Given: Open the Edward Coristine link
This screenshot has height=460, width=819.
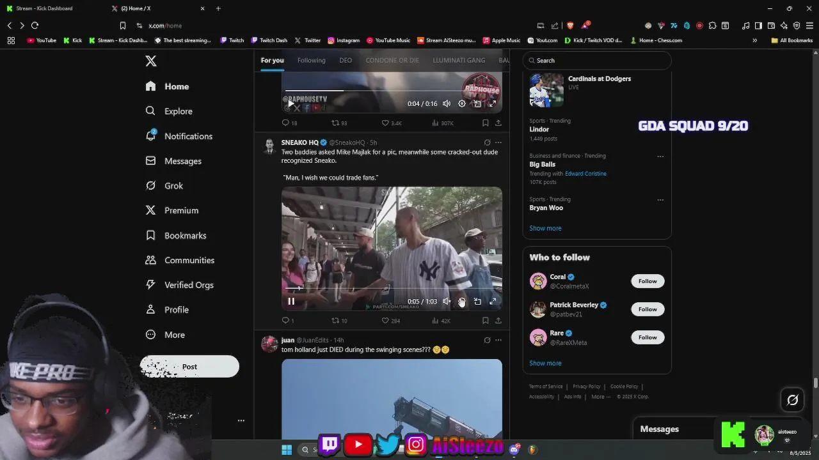Looking at the screenshot, I should click(585, 174).
